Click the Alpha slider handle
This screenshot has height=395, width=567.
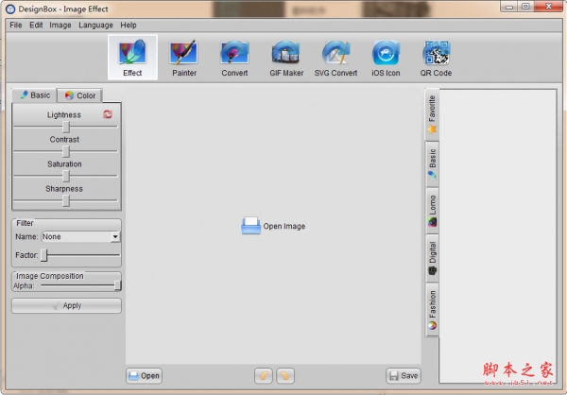(x=117, y=285)
